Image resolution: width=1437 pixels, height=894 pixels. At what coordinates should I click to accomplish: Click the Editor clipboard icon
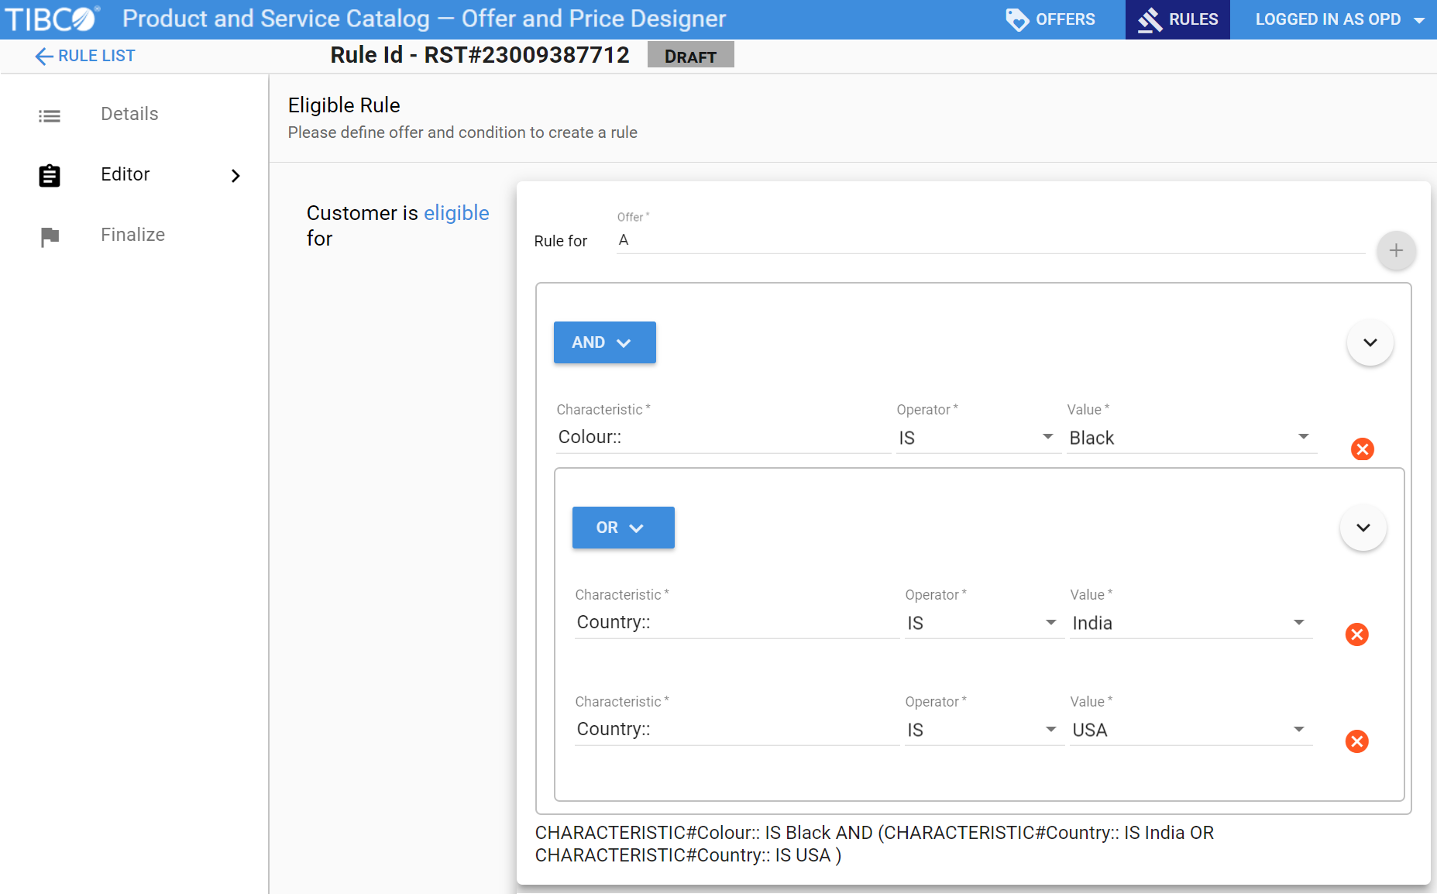[50, 176]
